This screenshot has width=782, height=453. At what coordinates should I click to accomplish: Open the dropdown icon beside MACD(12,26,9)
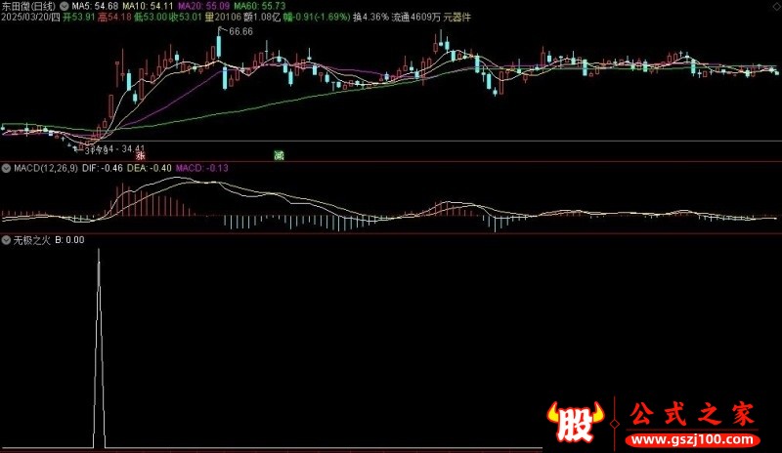point(6,169)
